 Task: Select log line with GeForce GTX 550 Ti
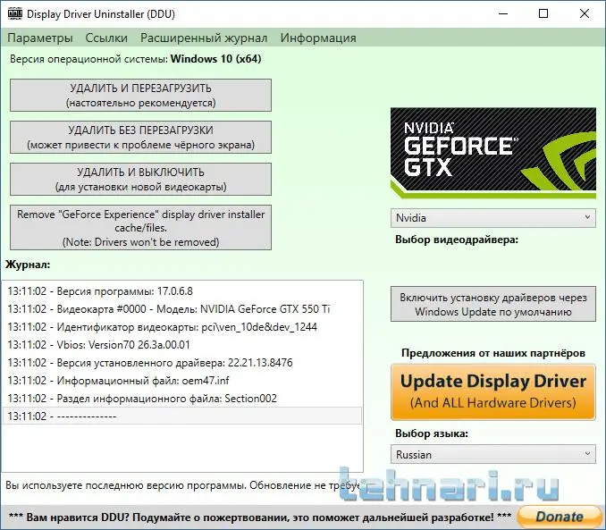pos(182,309)
